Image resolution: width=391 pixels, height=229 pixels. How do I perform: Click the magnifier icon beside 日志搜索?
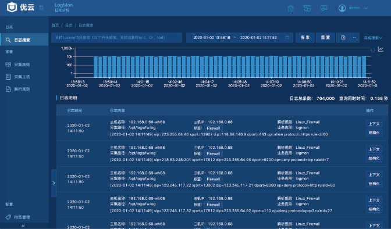pyautogui.click(x=8, y=40)
